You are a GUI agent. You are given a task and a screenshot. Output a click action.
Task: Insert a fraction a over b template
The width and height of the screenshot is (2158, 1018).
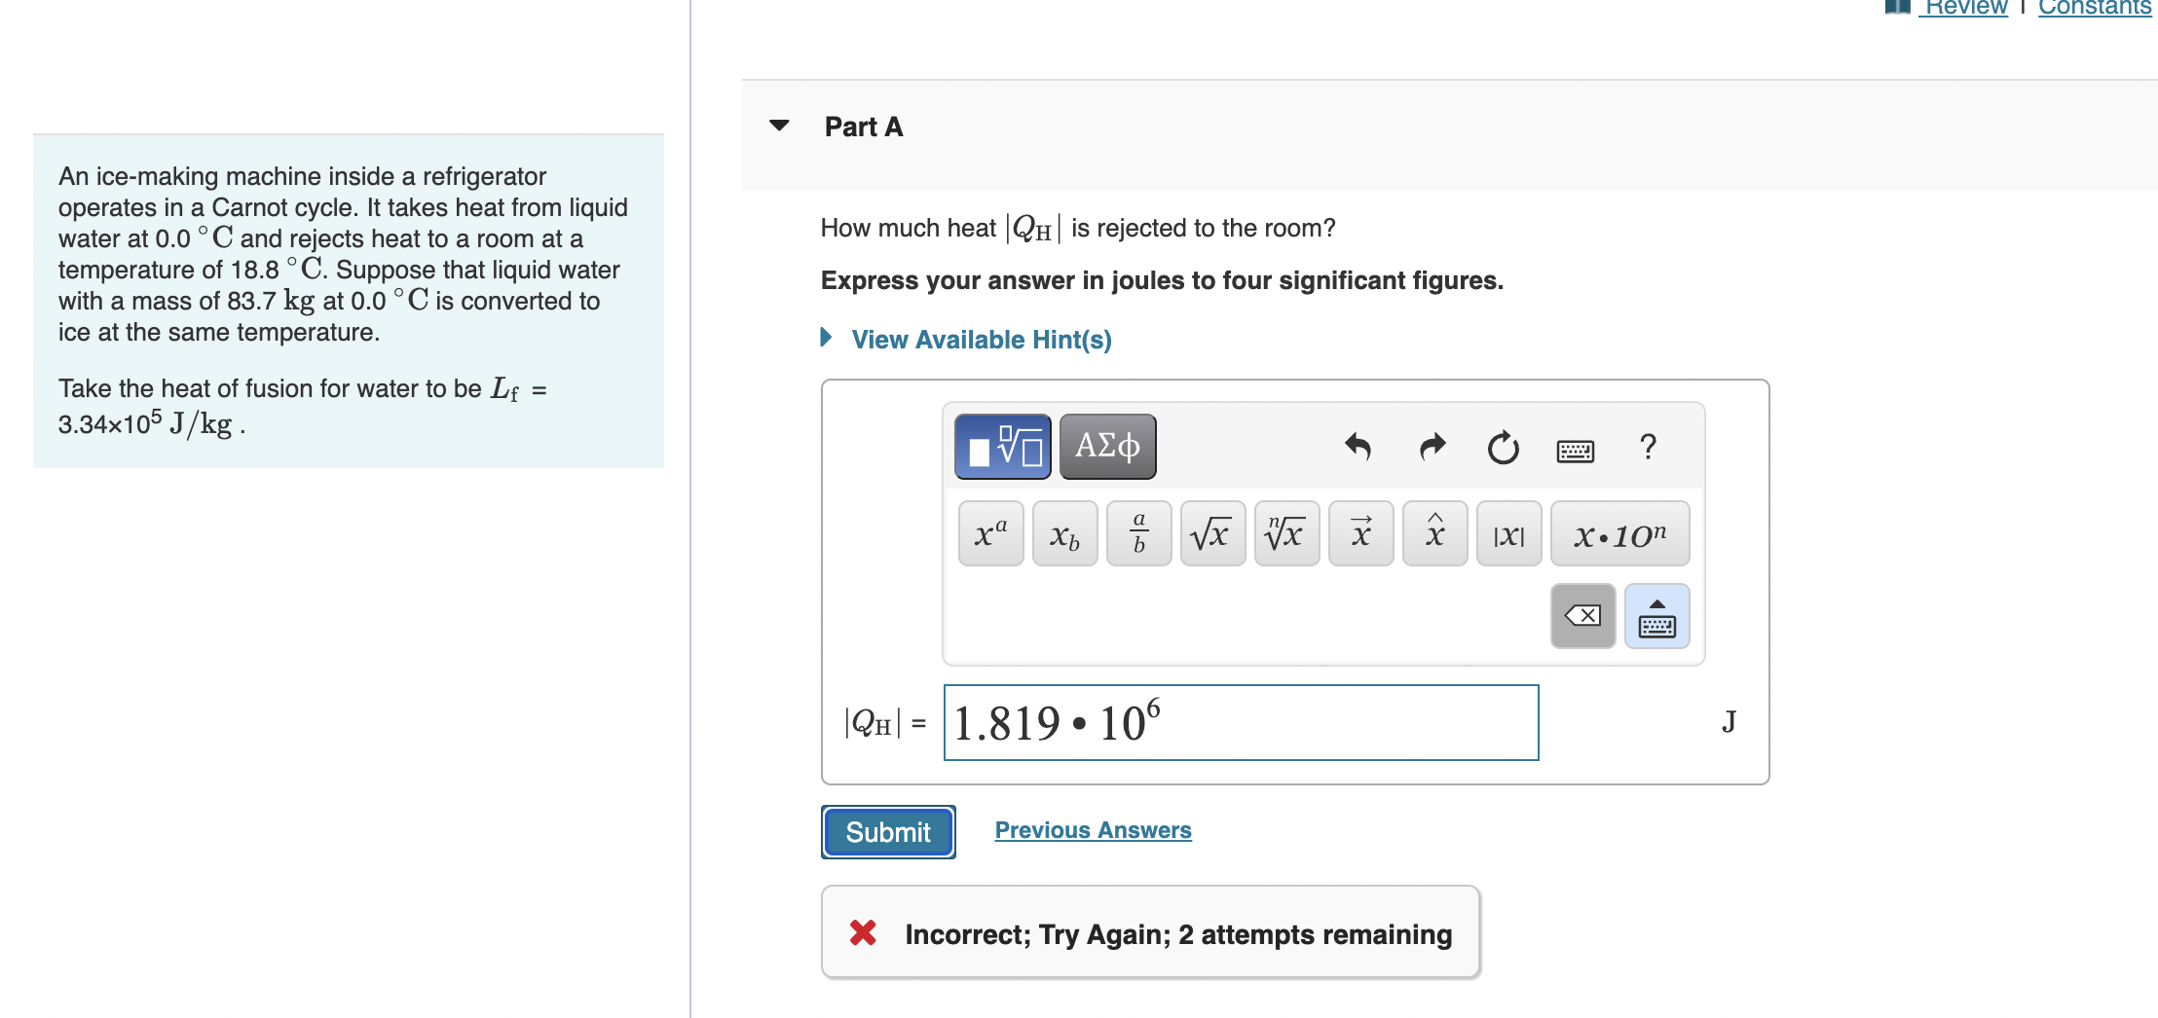pos(1138,533)
